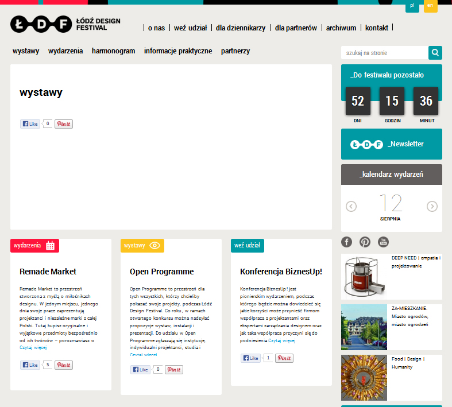Switch language to English (en)
452x407 pixels.
430,6
